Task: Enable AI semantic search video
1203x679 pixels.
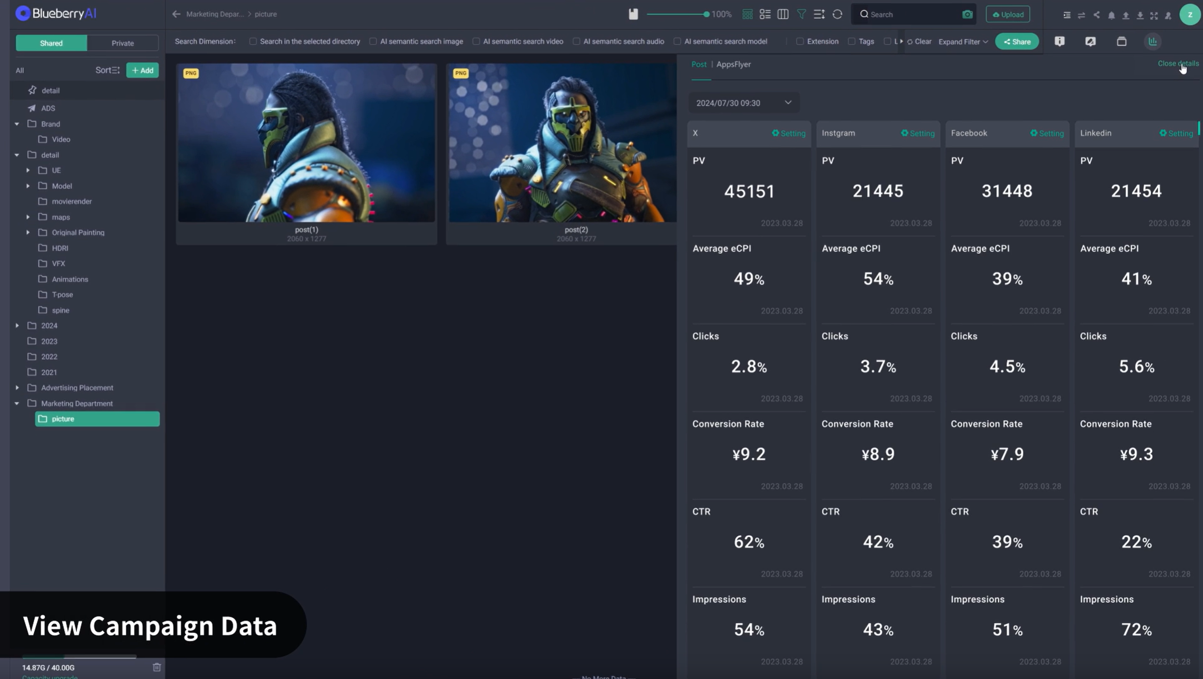Action: 476,41
